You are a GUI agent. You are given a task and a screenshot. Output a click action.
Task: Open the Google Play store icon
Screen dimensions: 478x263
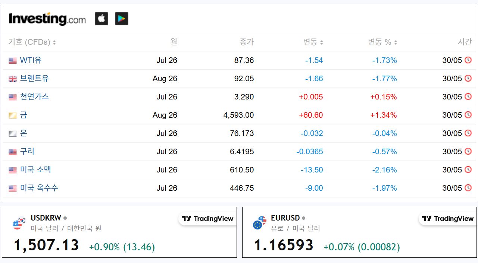tap(122, 18)
